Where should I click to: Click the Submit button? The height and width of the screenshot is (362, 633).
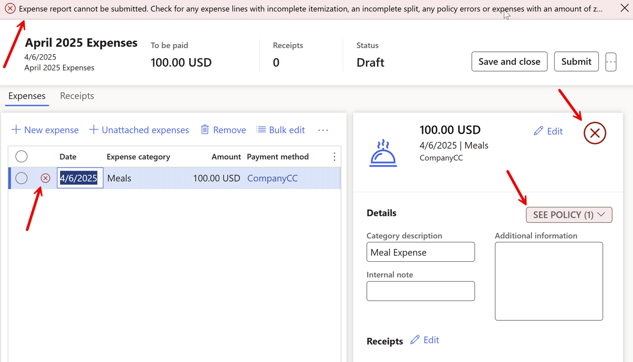(x=576, y=62)
